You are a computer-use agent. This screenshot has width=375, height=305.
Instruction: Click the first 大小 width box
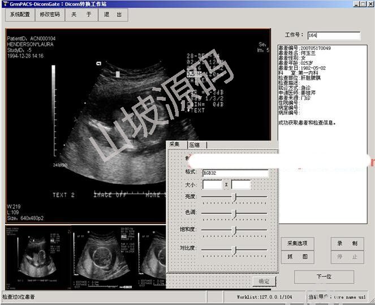212,184
